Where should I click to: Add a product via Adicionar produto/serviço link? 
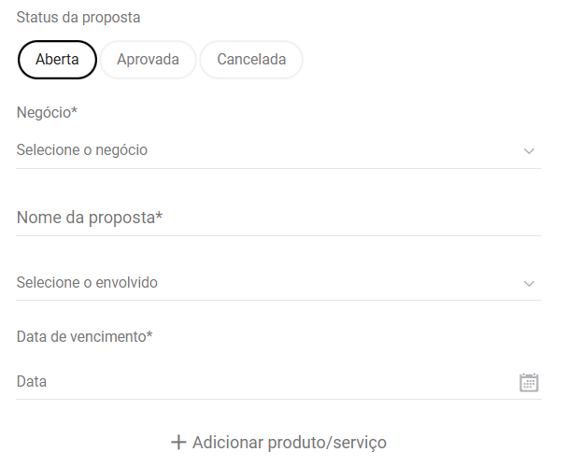pyautogui.click(x=278, y=443)
